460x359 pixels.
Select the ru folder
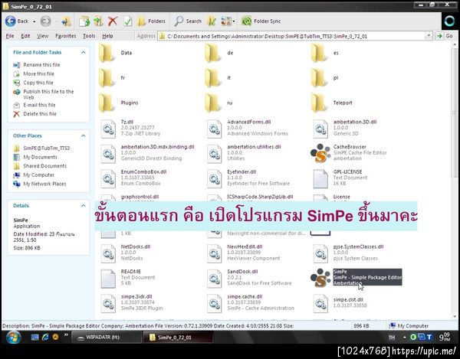[220, 103]
